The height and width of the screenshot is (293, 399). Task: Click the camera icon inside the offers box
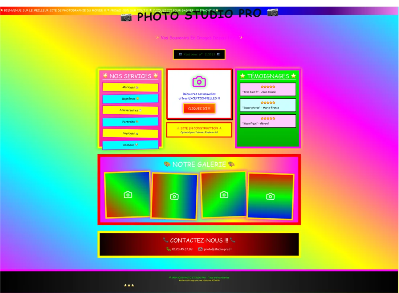(199, 81)
